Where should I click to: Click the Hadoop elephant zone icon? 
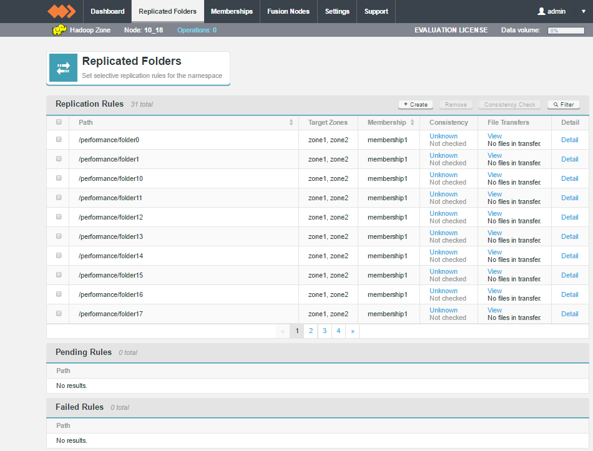[x=59, y=30]
